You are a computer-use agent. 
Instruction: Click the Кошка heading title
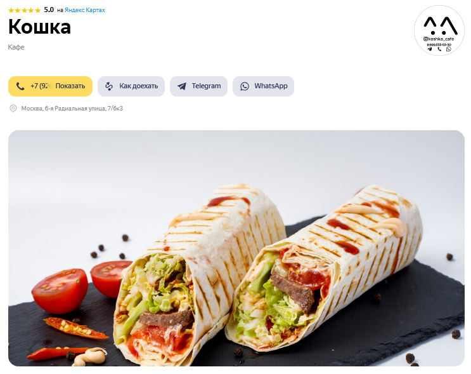pyautogui.click(x=40, y=27)
